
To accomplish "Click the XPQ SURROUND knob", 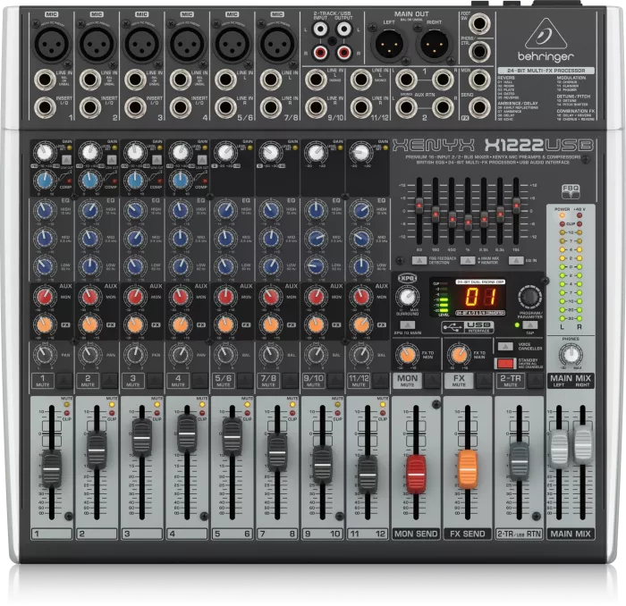I will (408, 297).
